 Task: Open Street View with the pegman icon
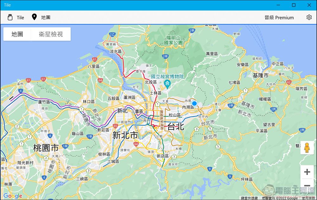pos(307,148)
